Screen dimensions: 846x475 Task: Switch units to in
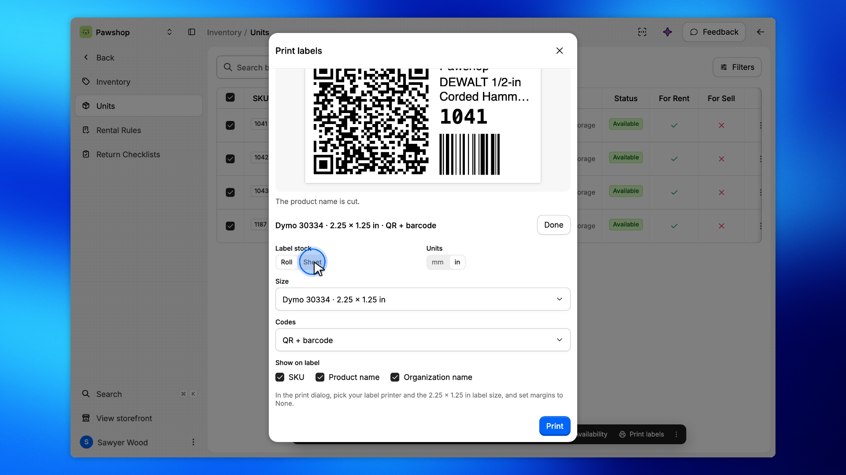457,262
